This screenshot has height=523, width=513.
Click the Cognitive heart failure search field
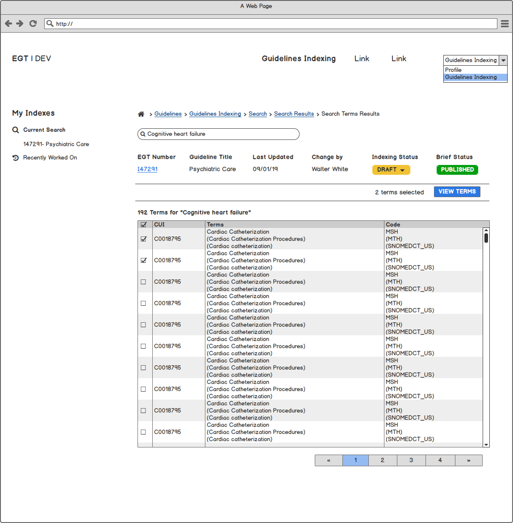[x=219, y=134]
